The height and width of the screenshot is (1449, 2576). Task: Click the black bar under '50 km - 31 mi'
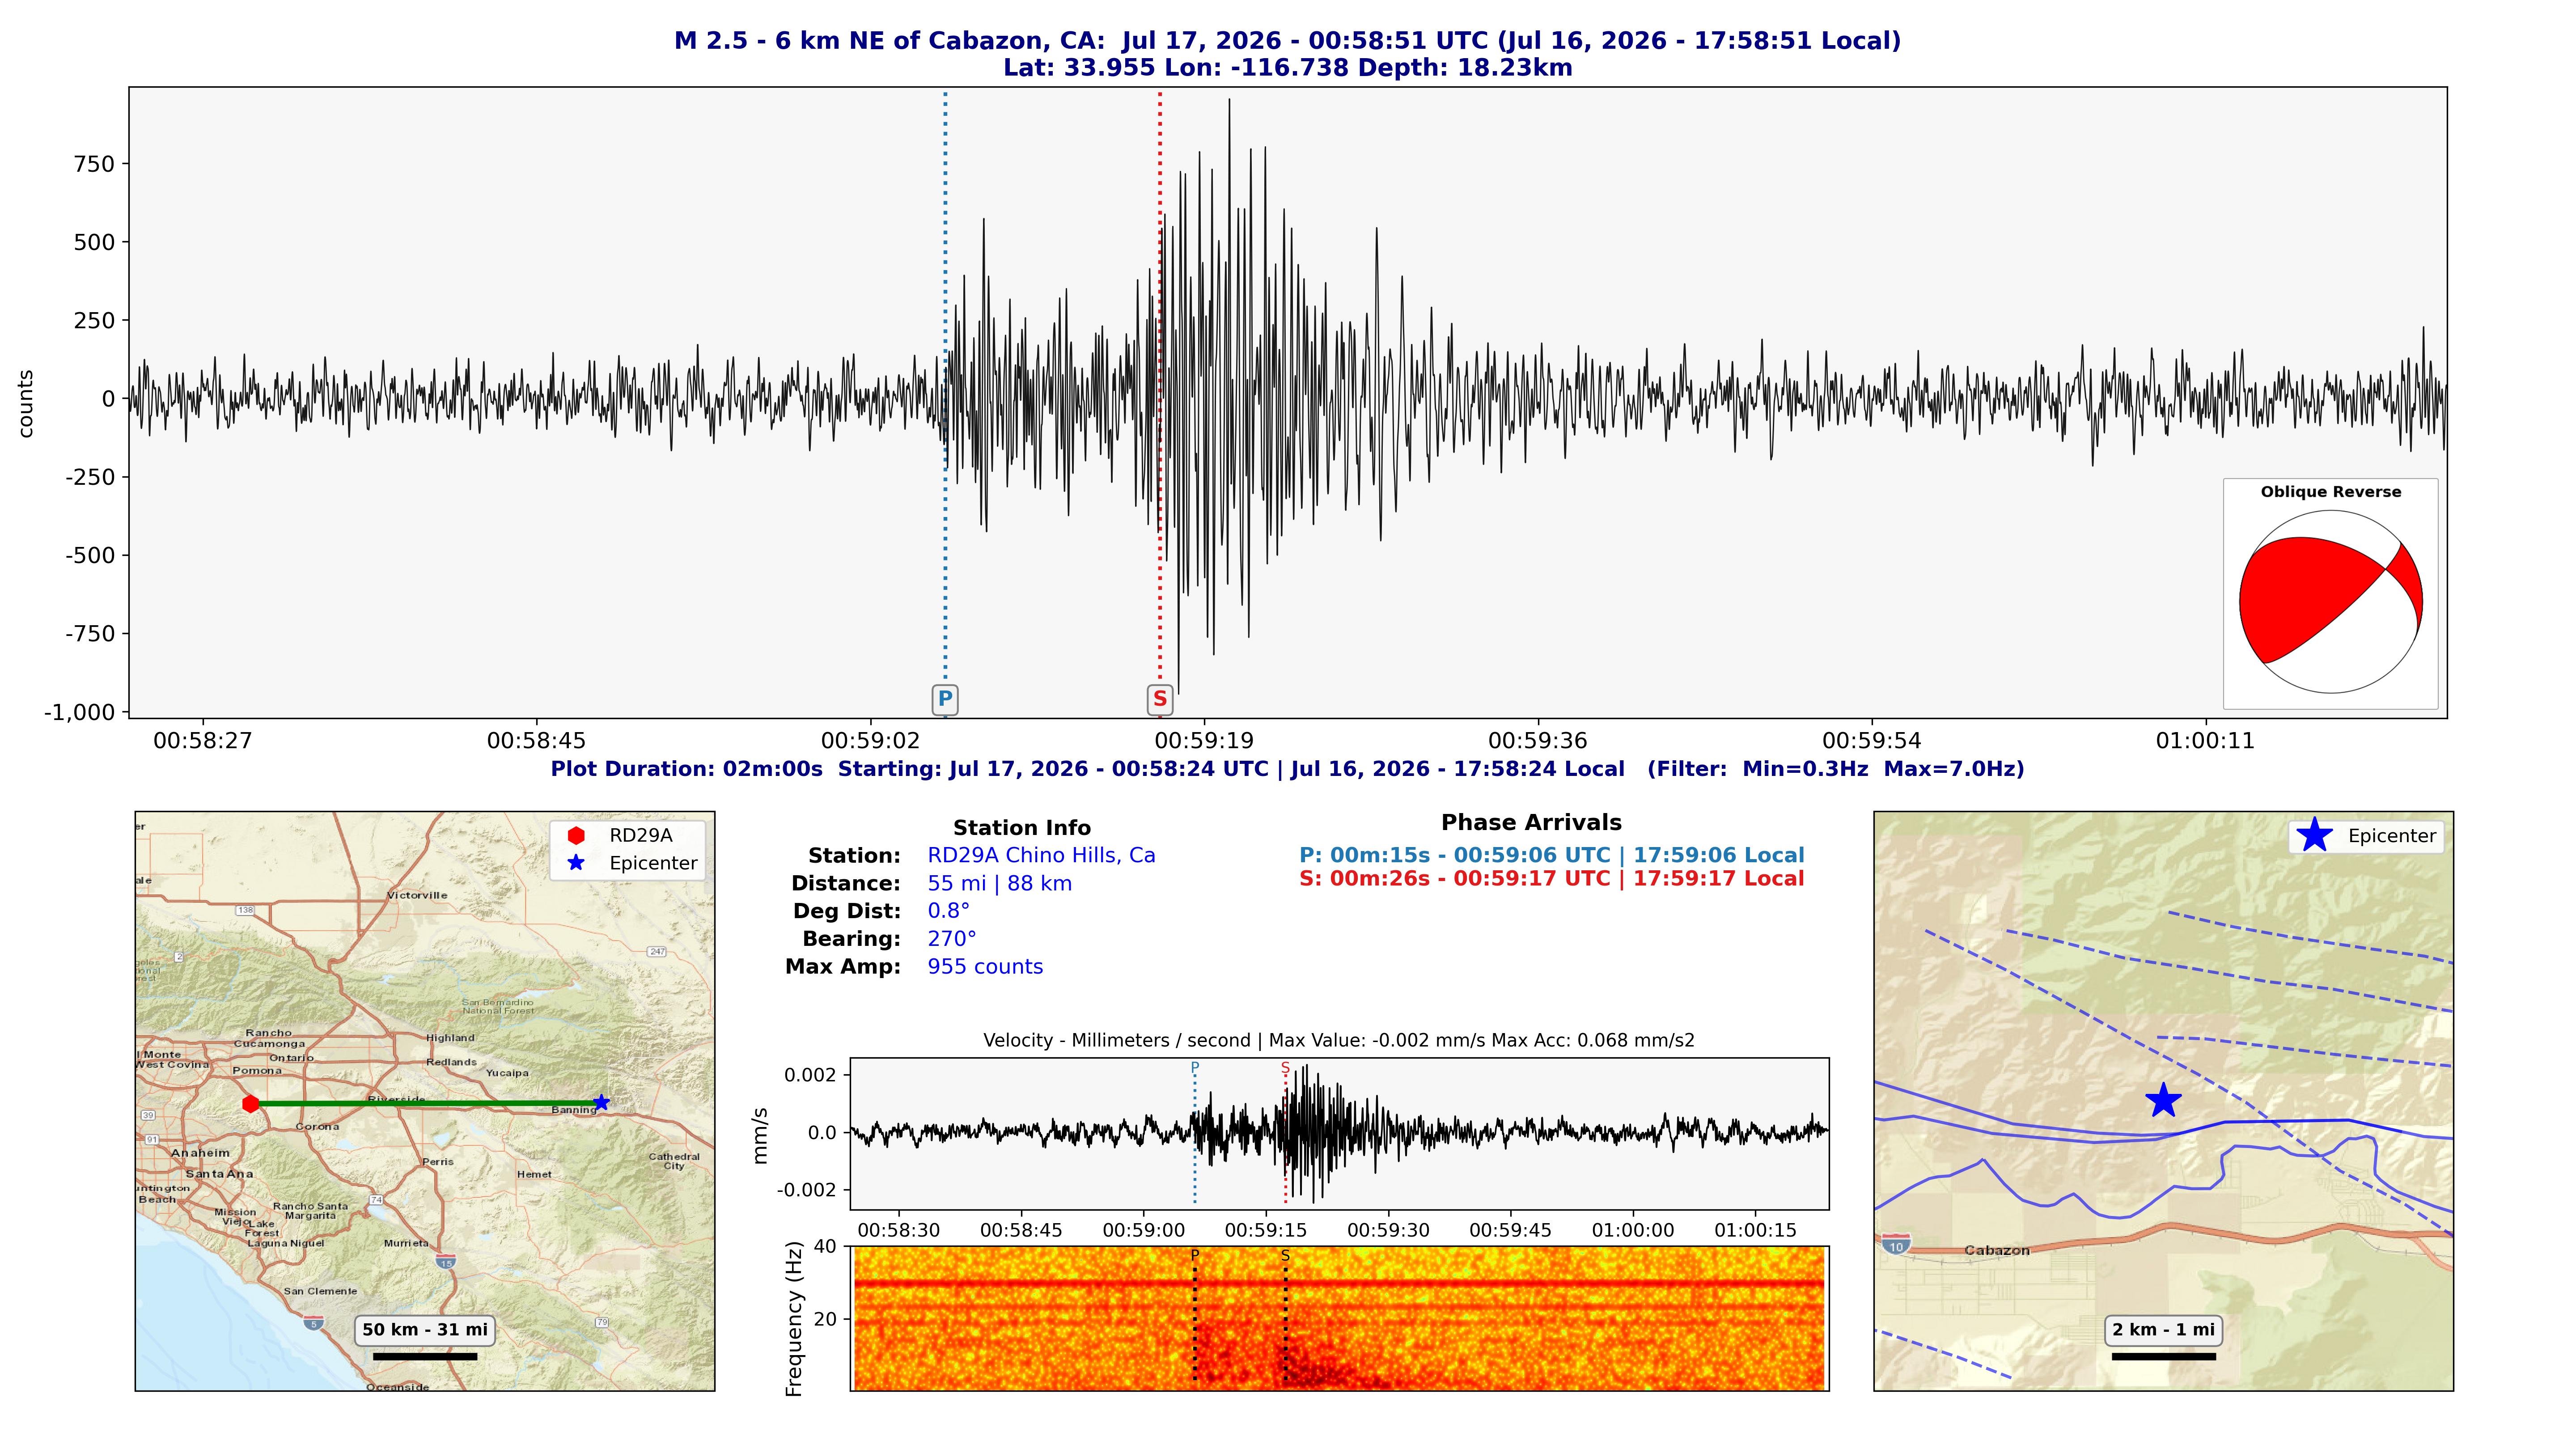tap(425, 1356)
